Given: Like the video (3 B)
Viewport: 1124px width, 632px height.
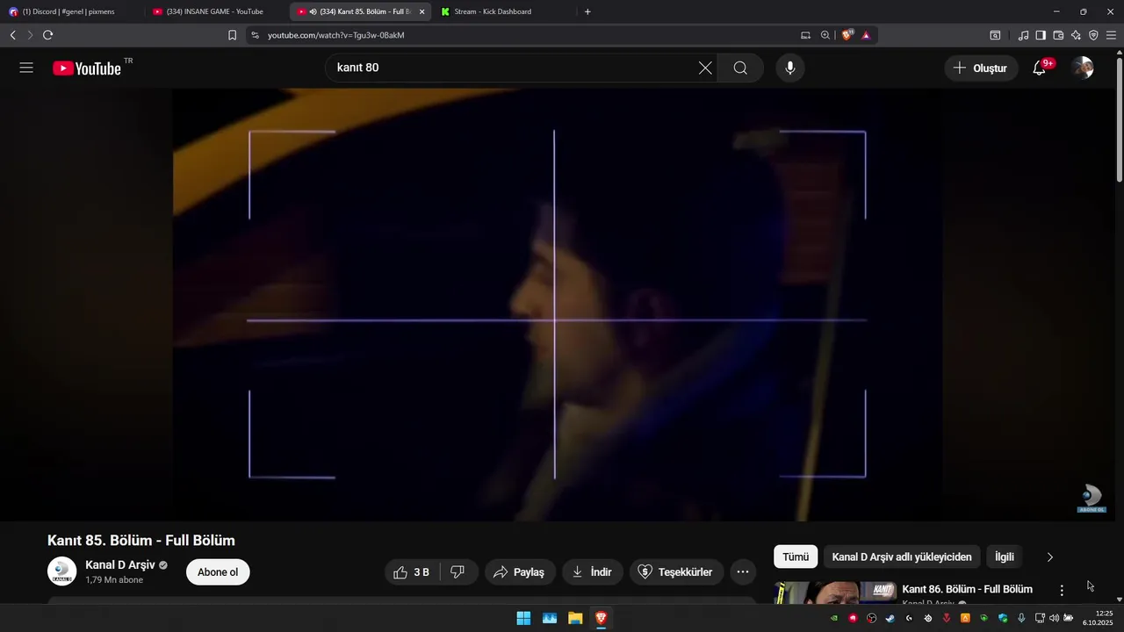Looking at the screenshot, I should (x=412, y=572).
